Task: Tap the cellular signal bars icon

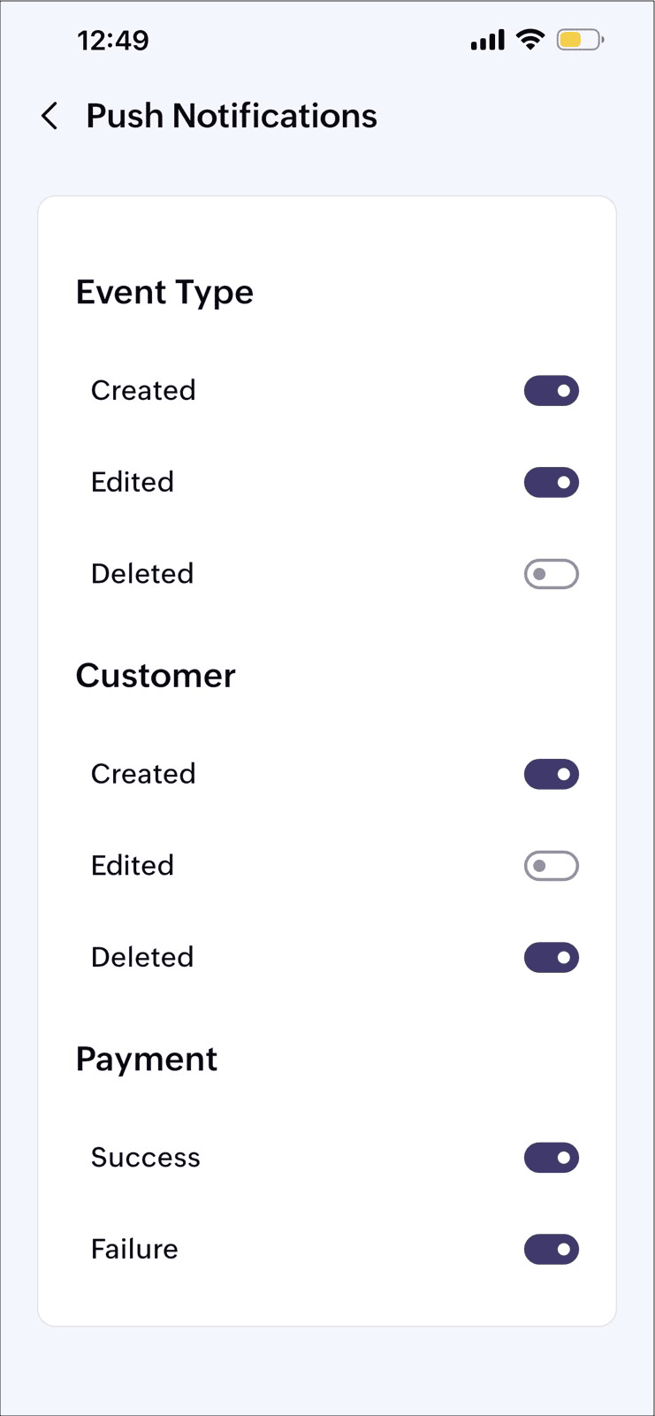Action: tap(488, 40)
